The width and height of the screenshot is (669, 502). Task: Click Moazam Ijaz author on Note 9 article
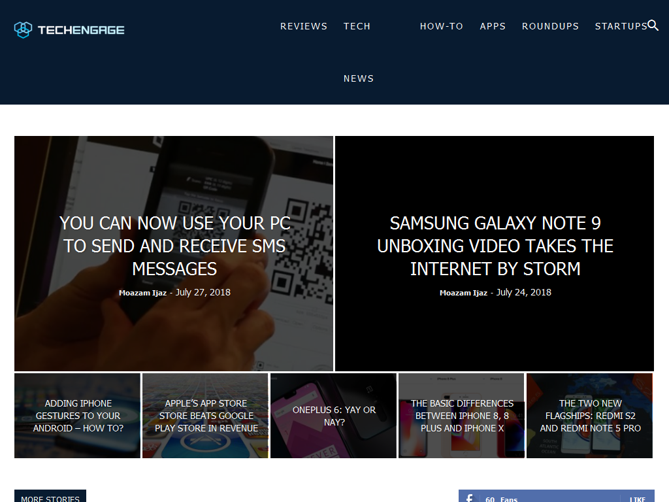click(x=463, y=293)
